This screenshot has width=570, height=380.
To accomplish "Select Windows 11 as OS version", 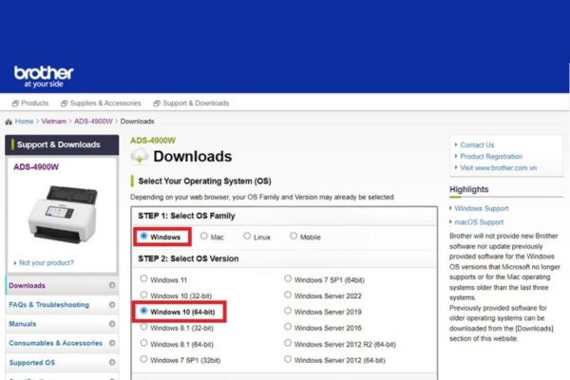I will pyautogui.click(x=144, y=278).
